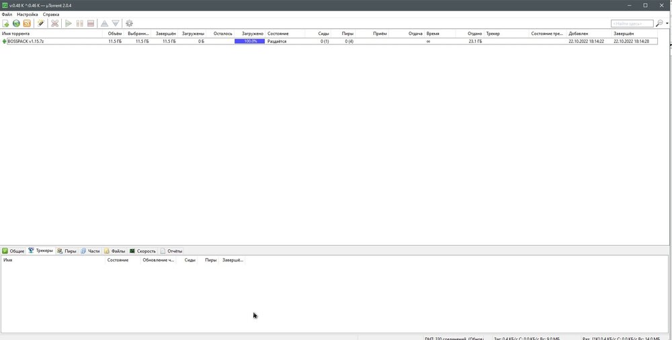Sort by the Отдано column header
Image resolution: width=672 pixels, height=340 pixels.
(470, 34)
